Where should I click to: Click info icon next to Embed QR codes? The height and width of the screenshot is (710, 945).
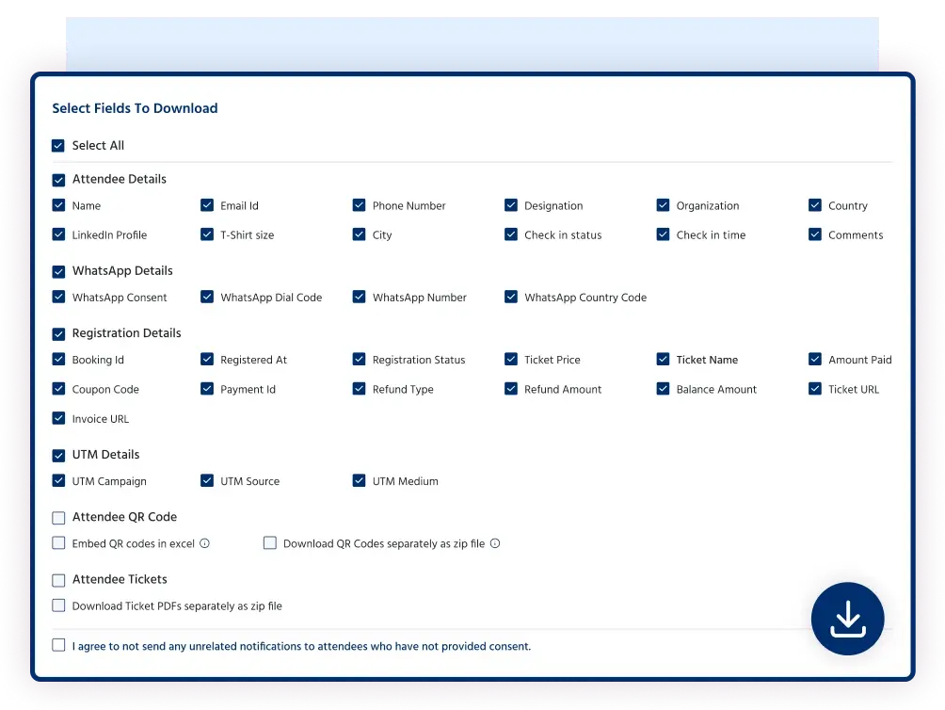205,543
